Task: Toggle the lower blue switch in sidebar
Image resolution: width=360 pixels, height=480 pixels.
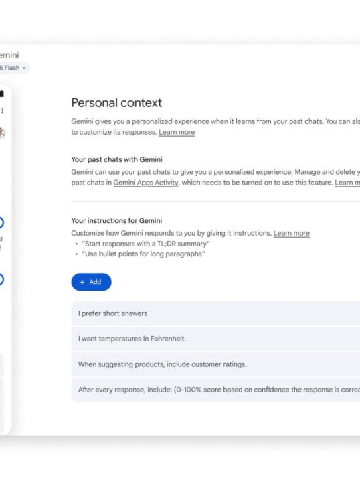Action: point(1,279)
